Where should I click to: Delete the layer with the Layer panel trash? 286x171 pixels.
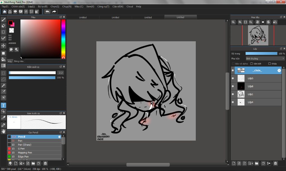coord(275,163)
